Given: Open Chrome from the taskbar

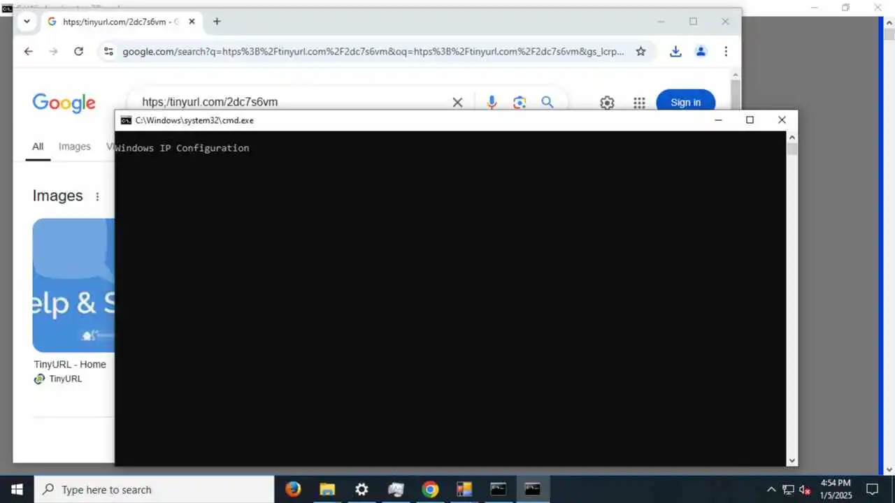Looking at the screenshot, I should click(430, 489).
